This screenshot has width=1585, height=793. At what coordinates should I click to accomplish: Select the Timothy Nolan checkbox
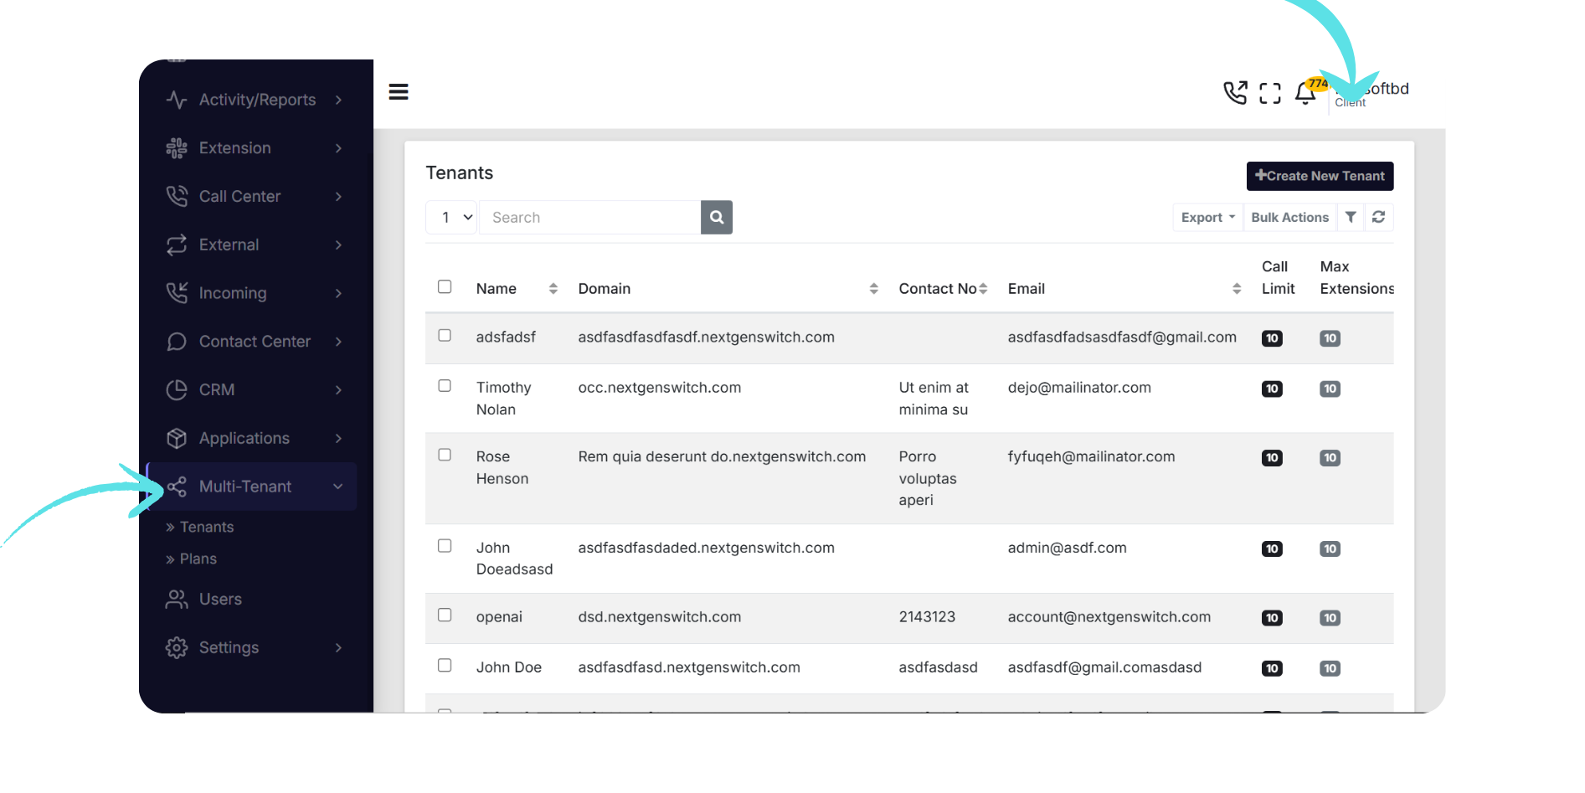(x=445, y=386)
